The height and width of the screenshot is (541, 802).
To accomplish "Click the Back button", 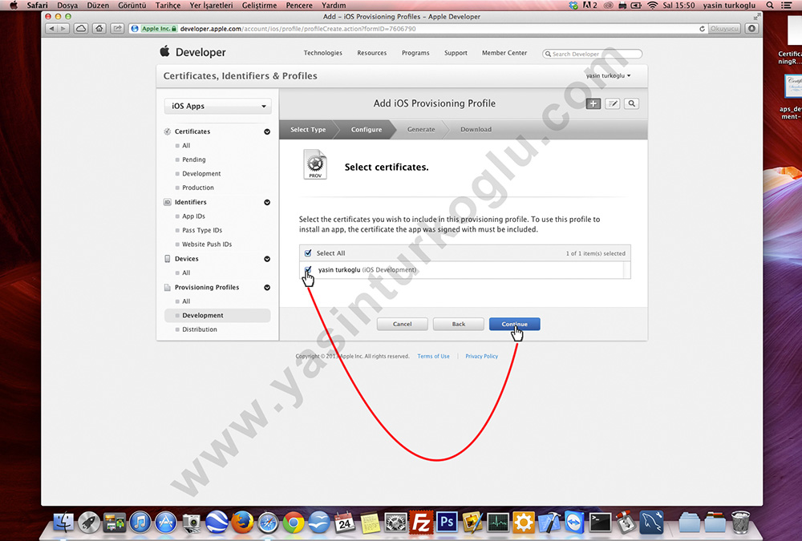I will point(458,324).
